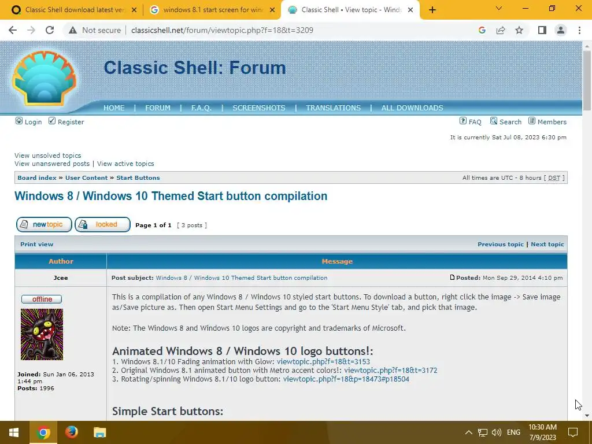Click the newtopic button
This screenshot has height=444, width=592.
click(44, 225)
